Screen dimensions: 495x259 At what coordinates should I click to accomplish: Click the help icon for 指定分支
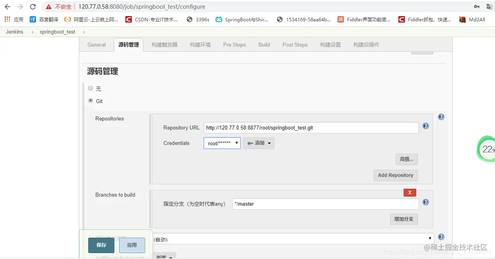click(426, 202)
